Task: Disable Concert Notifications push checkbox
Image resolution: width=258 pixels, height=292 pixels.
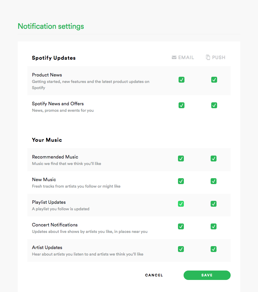Action: coord(214,226)
